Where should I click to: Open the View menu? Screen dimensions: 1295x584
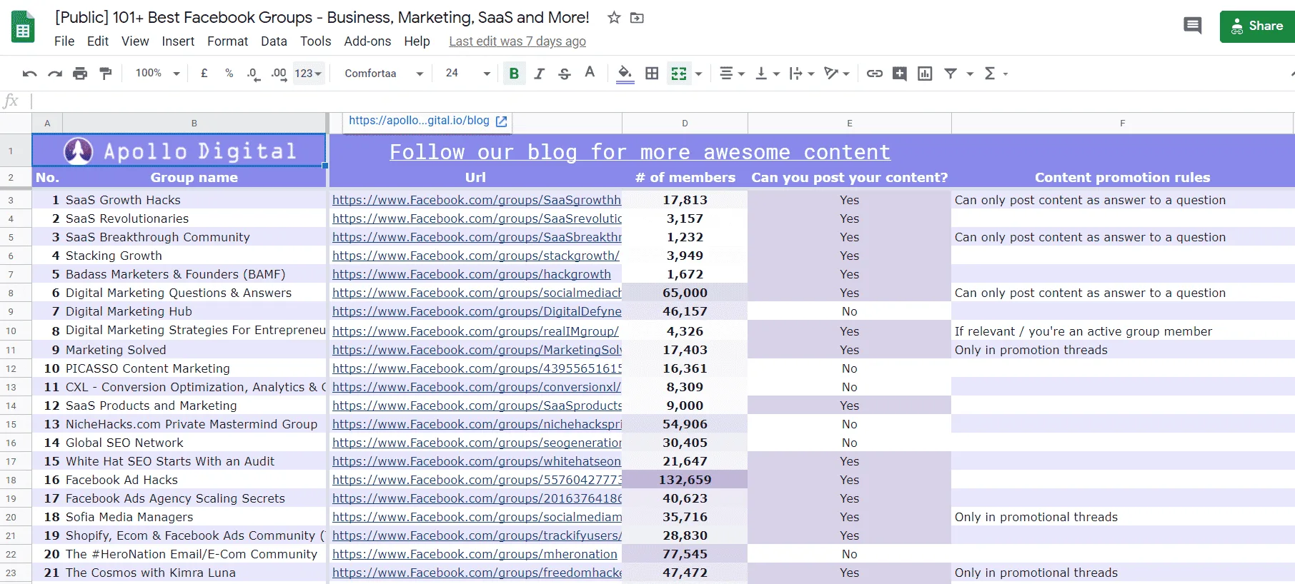click(x=135, y=41)
